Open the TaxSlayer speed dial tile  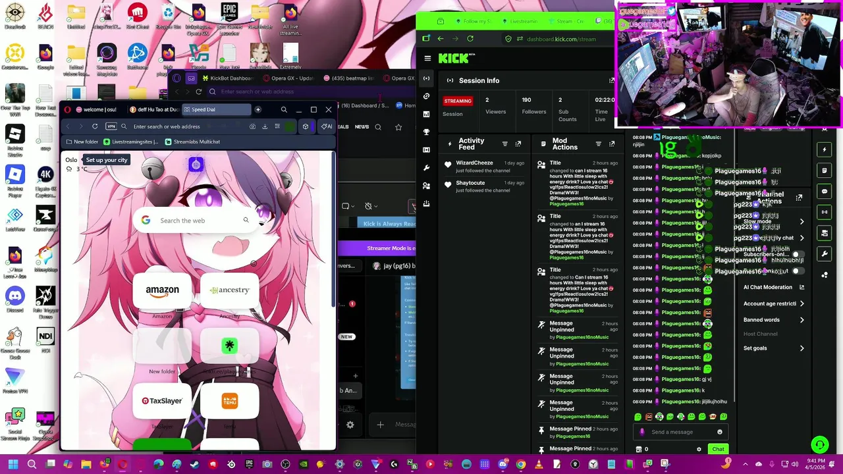coord(162,401)
